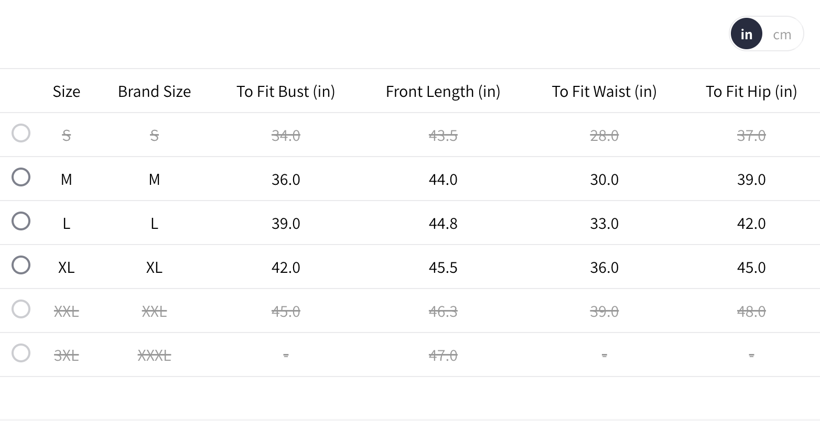
Task: Click the 44.8 front length in L row
Action: point(443,224)
